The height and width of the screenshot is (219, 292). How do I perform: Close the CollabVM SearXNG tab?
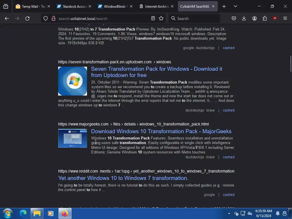point(213,7)
